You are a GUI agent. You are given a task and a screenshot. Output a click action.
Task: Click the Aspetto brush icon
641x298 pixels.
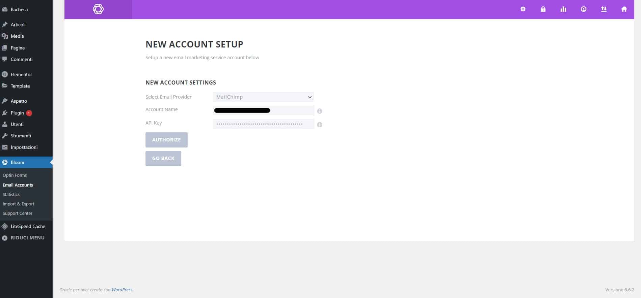[5, 101]
